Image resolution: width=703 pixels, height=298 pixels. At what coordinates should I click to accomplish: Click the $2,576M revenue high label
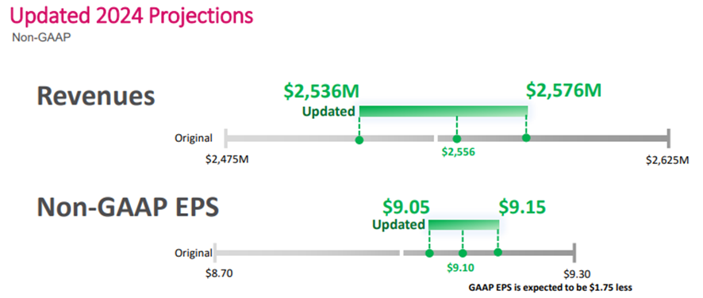563,90
